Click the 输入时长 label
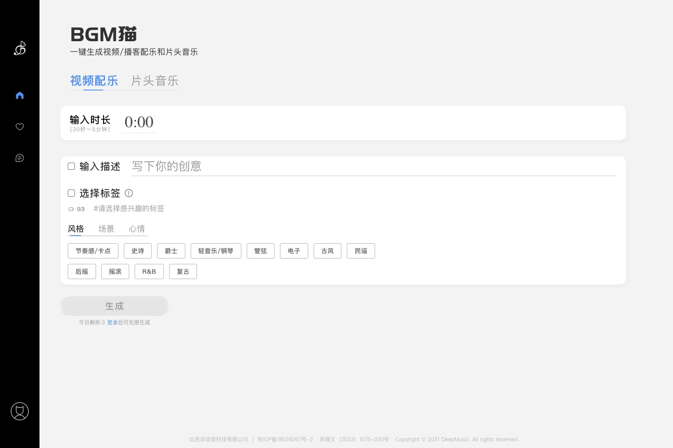The width and height of the screenshot is (673, 448). (90, 120)
